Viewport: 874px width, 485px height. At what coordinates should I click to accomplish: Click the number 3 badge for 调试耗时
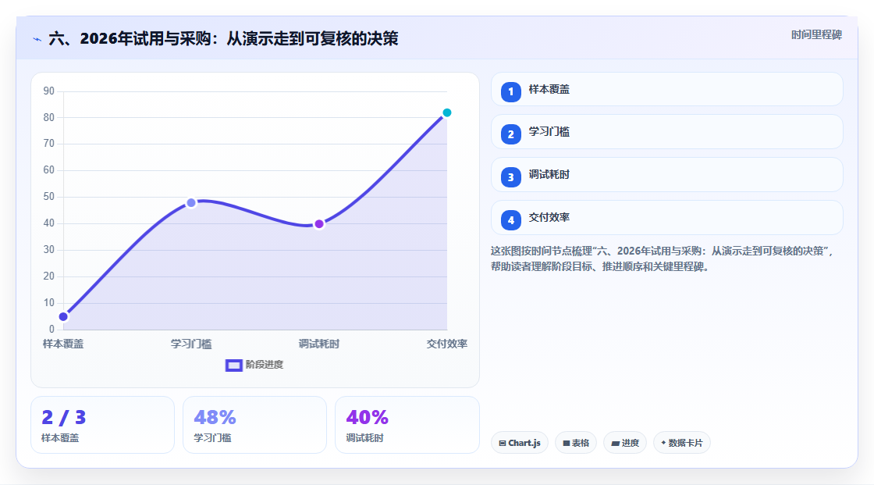click(x=510, y=177)
